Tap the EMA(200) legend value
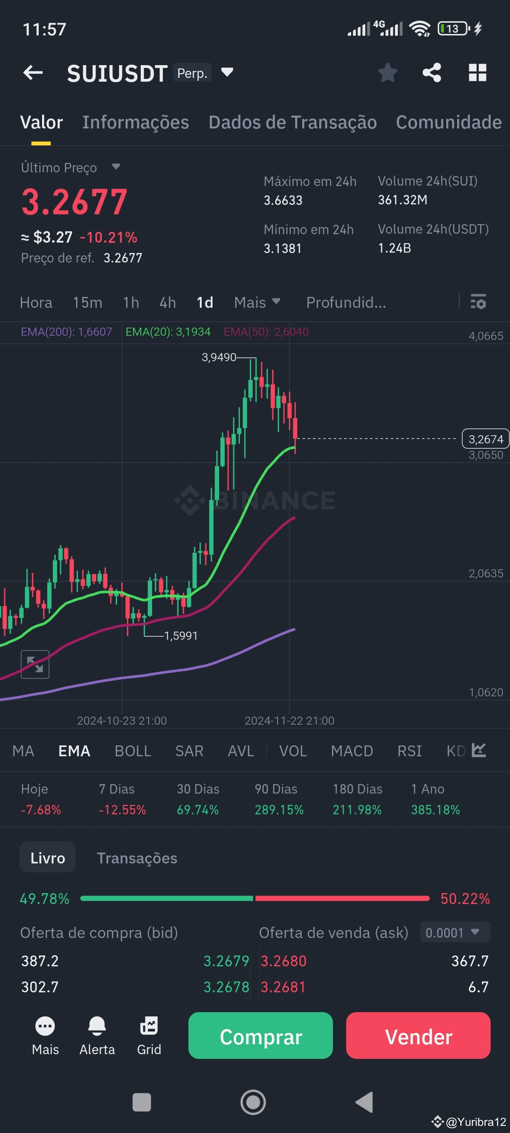This screenshot has width=510, height=1133. point(67,332)
